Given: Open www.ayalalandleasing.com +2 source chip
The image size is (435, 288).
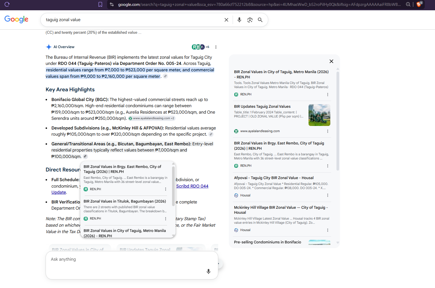Looking at the screenshot, I should click(x=151, y=118).
